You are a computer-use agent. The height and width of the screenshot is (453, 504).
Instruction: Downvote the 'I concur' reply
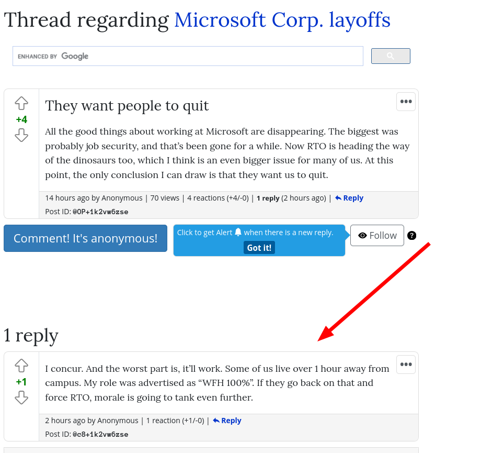coord(21,397)
